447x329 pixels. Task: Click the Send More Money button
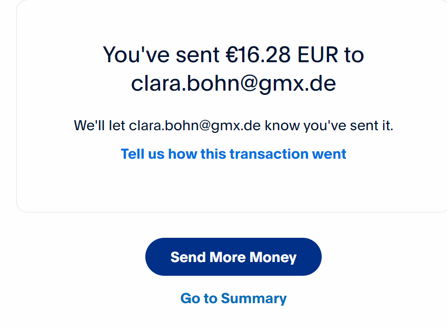(x=233, y=257)
